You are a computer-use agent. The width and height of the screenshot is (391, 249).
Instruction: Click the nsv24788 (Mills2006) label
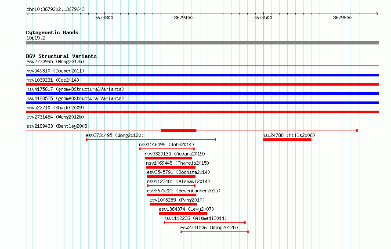point(289,135)
